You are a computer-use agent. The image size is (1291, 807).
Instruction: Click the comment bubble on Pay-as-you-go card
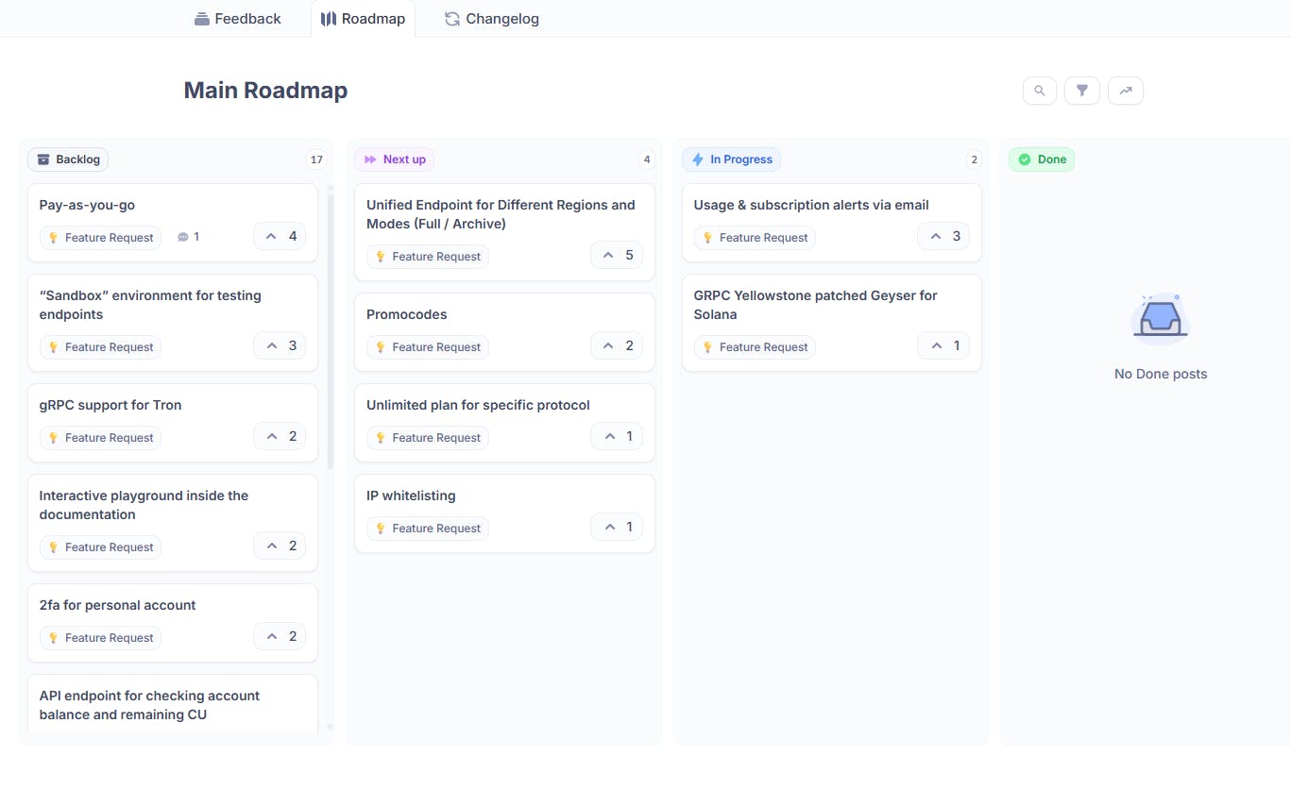(182, 237)
